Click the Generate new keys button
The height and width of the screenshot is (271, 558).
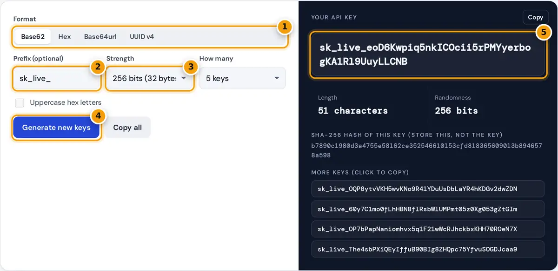[x=56, y=128]
